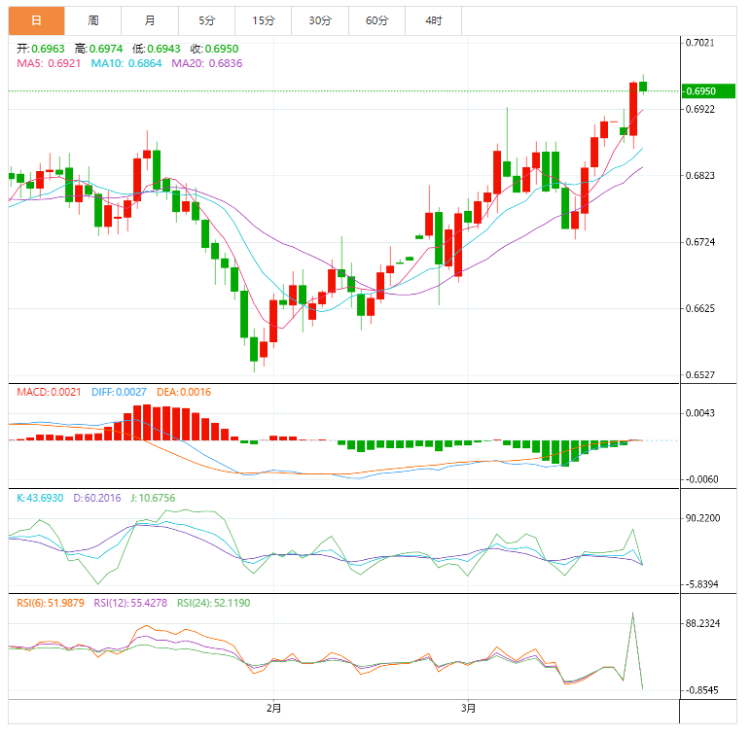Click the green 0.6950 current price tag

point(708,91)
